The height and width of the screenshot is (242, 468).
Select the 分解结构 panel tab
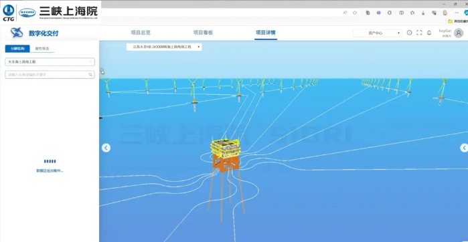tap(17, 49)
